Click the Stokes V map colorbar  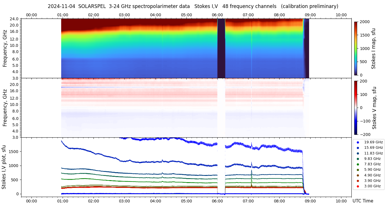(356, 108)
